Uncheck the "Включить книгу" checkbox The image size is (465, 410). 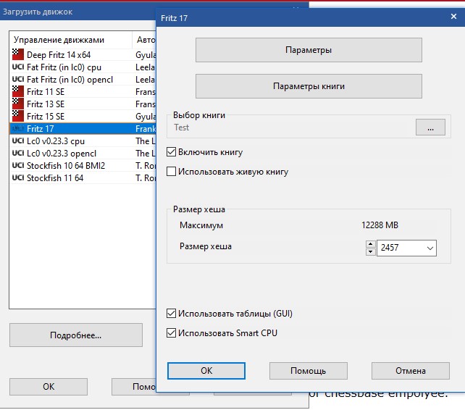[x=172, y=152]
